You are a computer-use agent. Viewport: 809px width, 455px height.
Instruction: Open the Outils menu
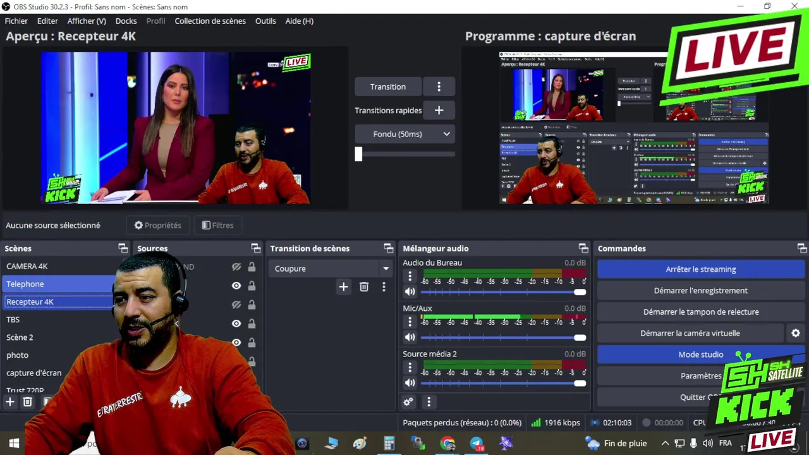point(265,21)
